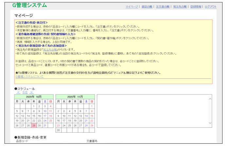
Task: Go to 注文書台帳 page
Action: tap(163, 7)
